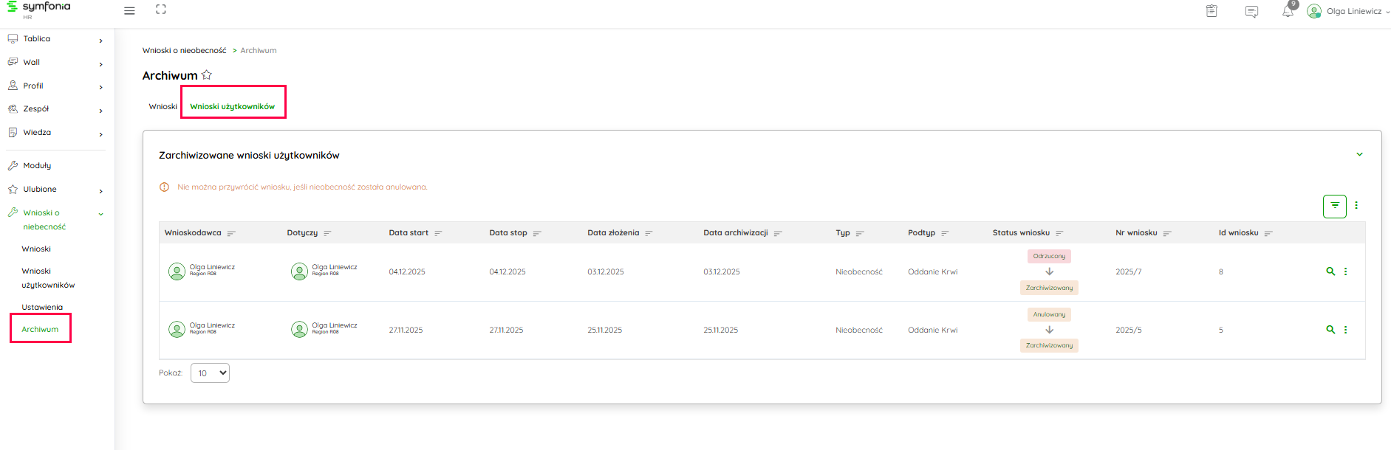Screen dimensions: 1391x450
Task: Open Ustawienia in the sidebar
Action: (42, 307)
